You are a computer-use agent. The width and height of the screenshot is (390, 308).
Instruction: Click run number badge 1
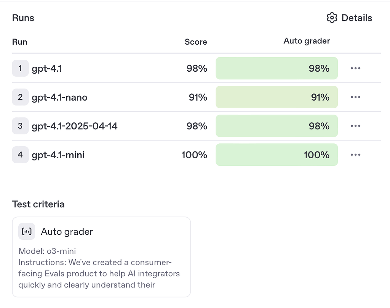[20, 69]
